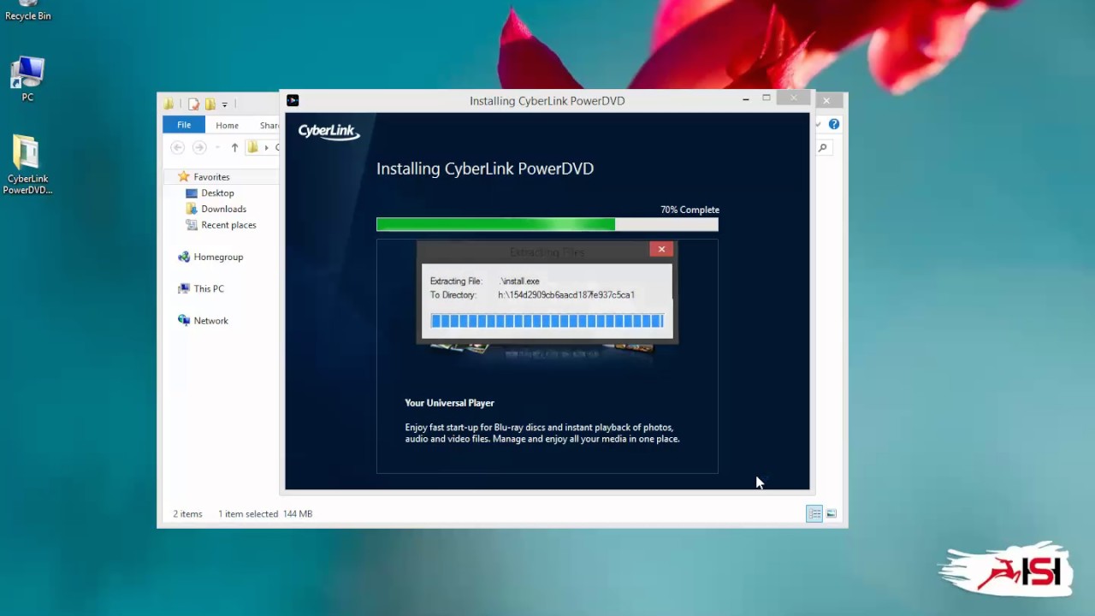Screen dimensions: 1095x616
Task: Open the Customize Quick Access Toolbar dropdown
Action: 225,104
